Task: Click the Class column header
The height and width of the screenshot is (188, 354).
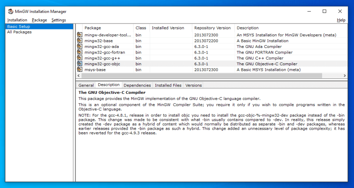Action: click(x=142, y=28)
